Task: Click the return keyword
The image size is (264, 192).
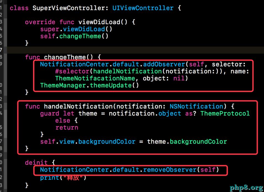Action: (x=67, y=127)
